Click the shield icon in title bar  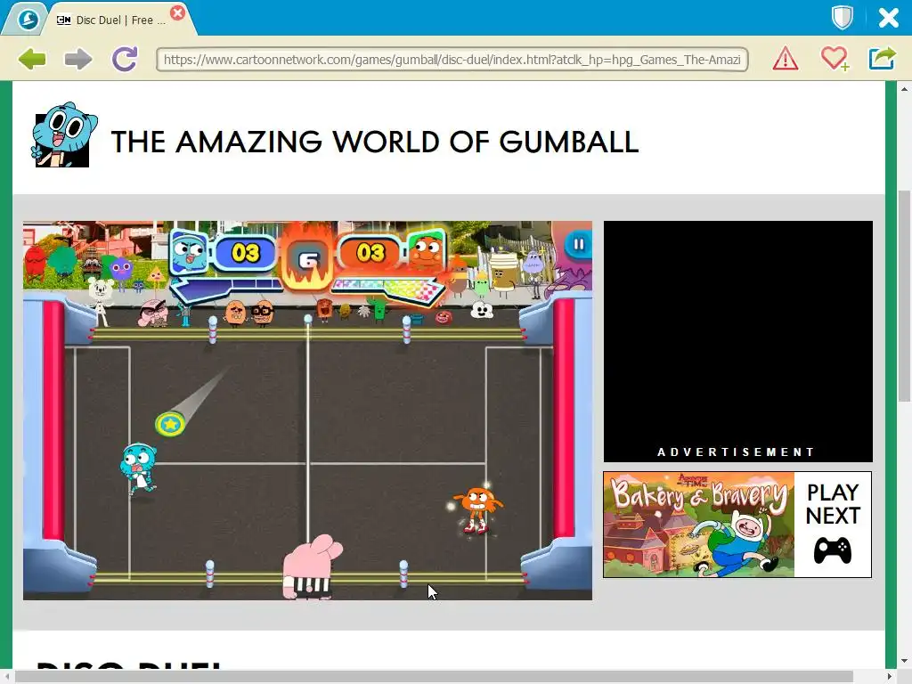[842, 18]
